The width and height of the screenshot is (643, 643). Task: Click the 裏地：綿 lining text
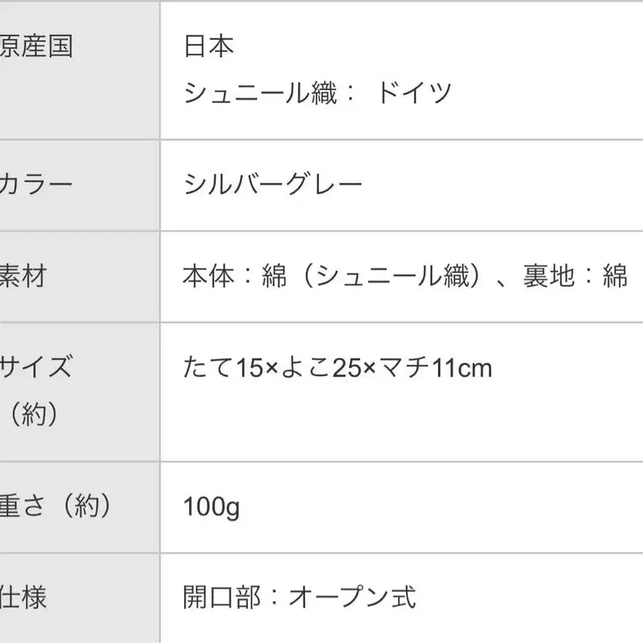tap(574, 276)
